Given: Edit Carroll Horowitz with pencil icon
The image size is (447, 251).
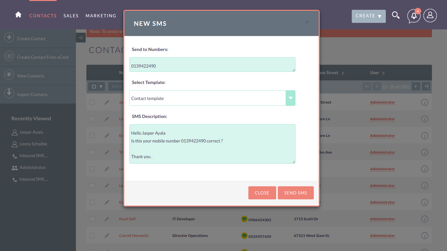Looking at the screenshot, I should click(x=107, y=236).
